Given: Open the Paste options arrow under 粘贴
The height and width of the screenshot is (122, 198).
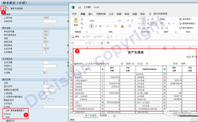Looking at the screenshot, I should click(76, 28).
